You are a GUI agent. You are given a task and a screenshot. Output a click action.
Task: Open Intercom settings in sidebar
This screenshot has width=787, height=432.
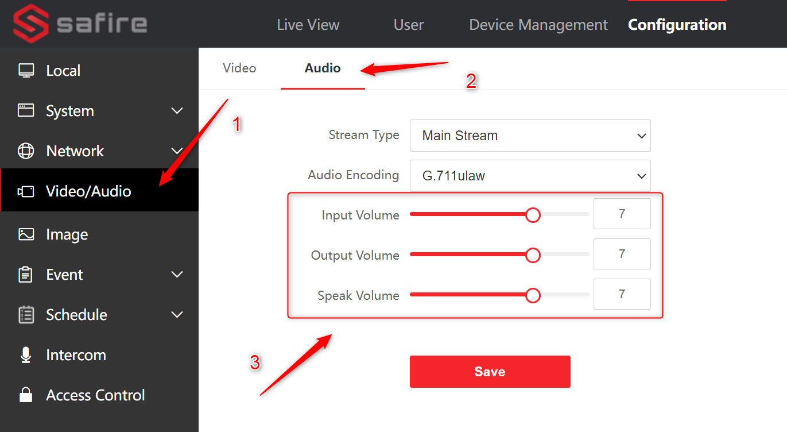pos(99,355)
